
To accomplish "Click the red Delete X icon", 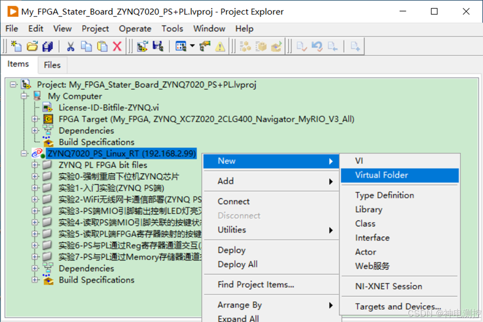I will point(117,46).
